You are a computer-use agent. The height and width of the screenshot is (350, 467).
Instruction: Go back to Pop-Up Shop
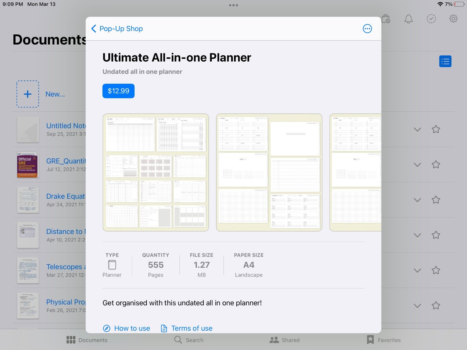pos(117,29)
